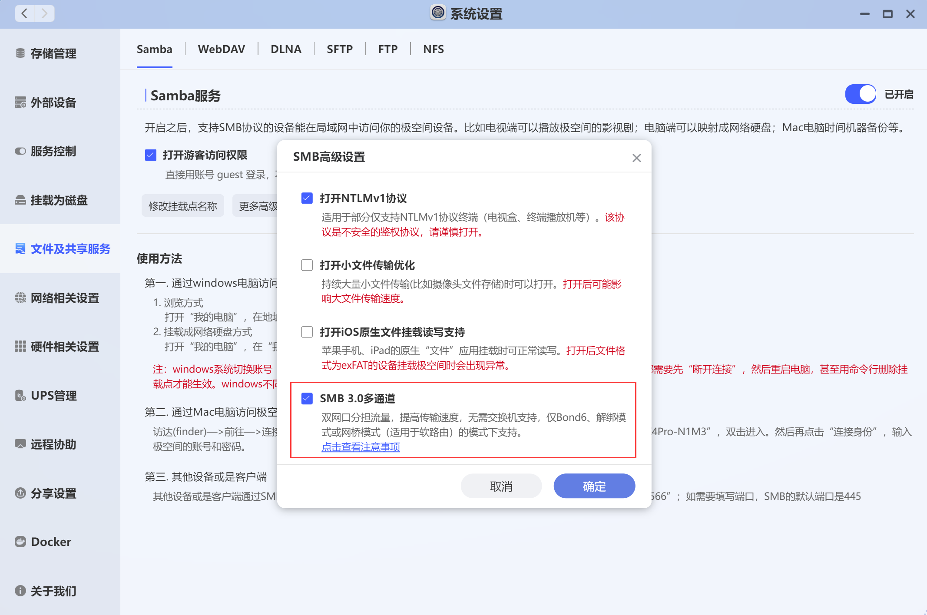Open the 存储管理 sidebar icon
Image resolution: width=927 pixels, height=615 pixels.
point(20,53)
